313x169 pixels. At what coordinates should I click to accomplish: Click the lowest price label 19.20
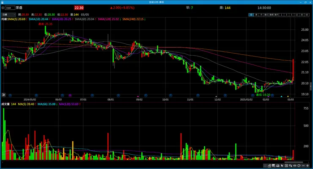[x=263, y=95]
